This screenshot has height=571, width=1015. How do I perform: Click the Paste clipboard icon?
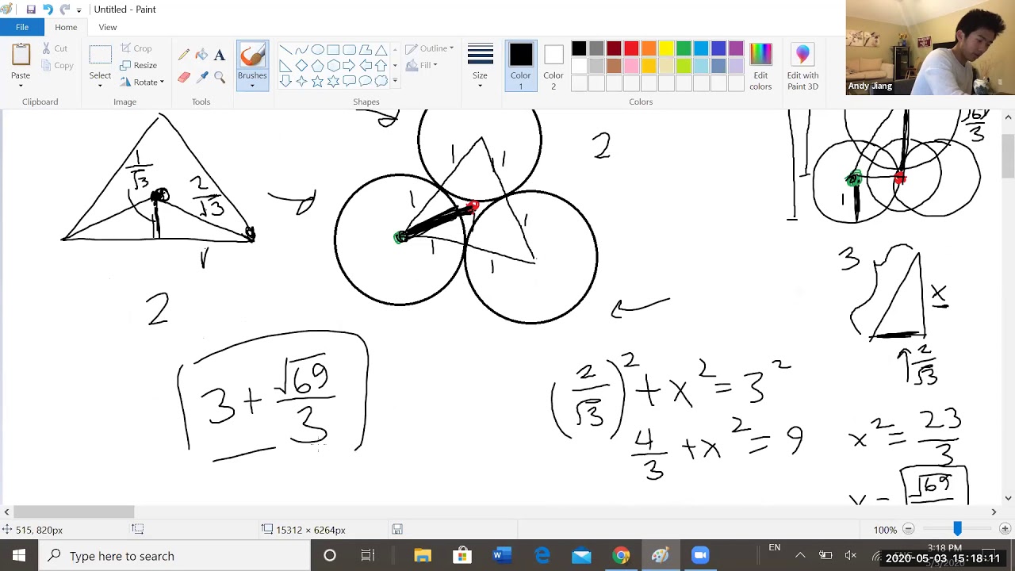[21, 55]
